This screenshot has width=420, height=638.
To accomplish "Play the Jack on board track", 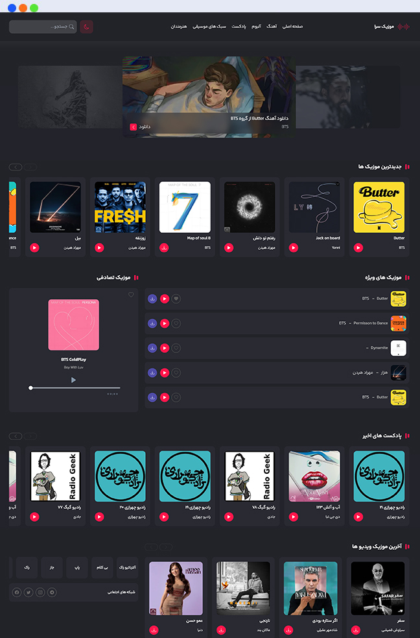I will coord(294,247).
